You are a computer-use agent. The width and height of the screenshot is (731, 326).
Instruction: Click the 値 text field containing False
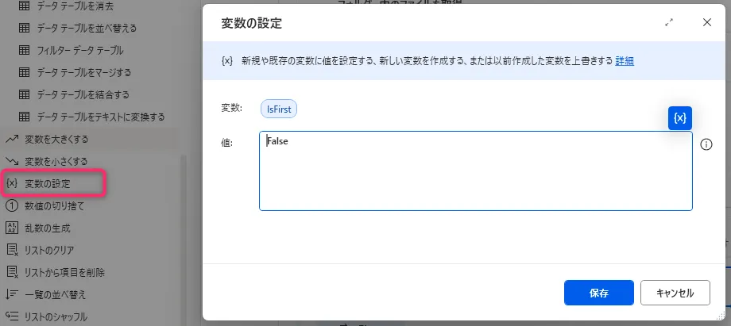475,171
